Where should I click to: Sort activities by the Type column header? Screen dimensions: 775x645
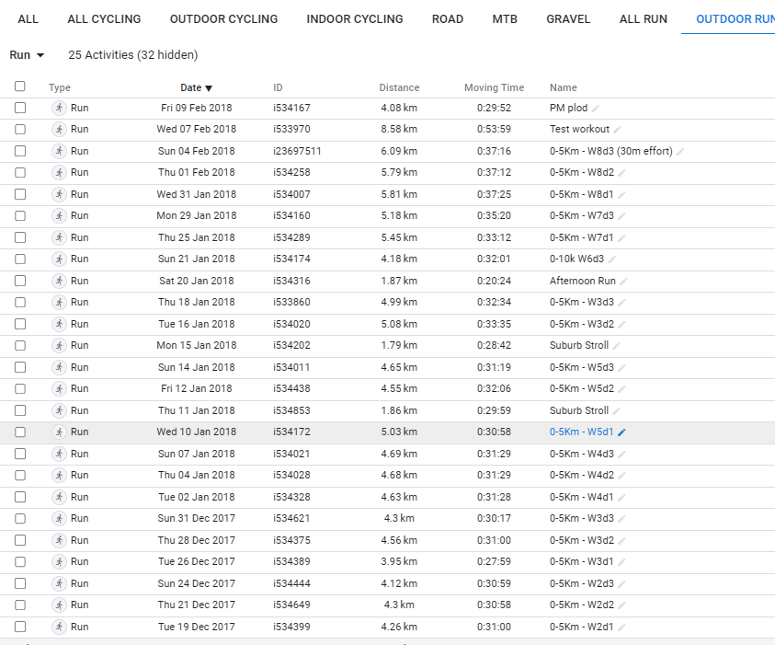click(x=60, y=87)
